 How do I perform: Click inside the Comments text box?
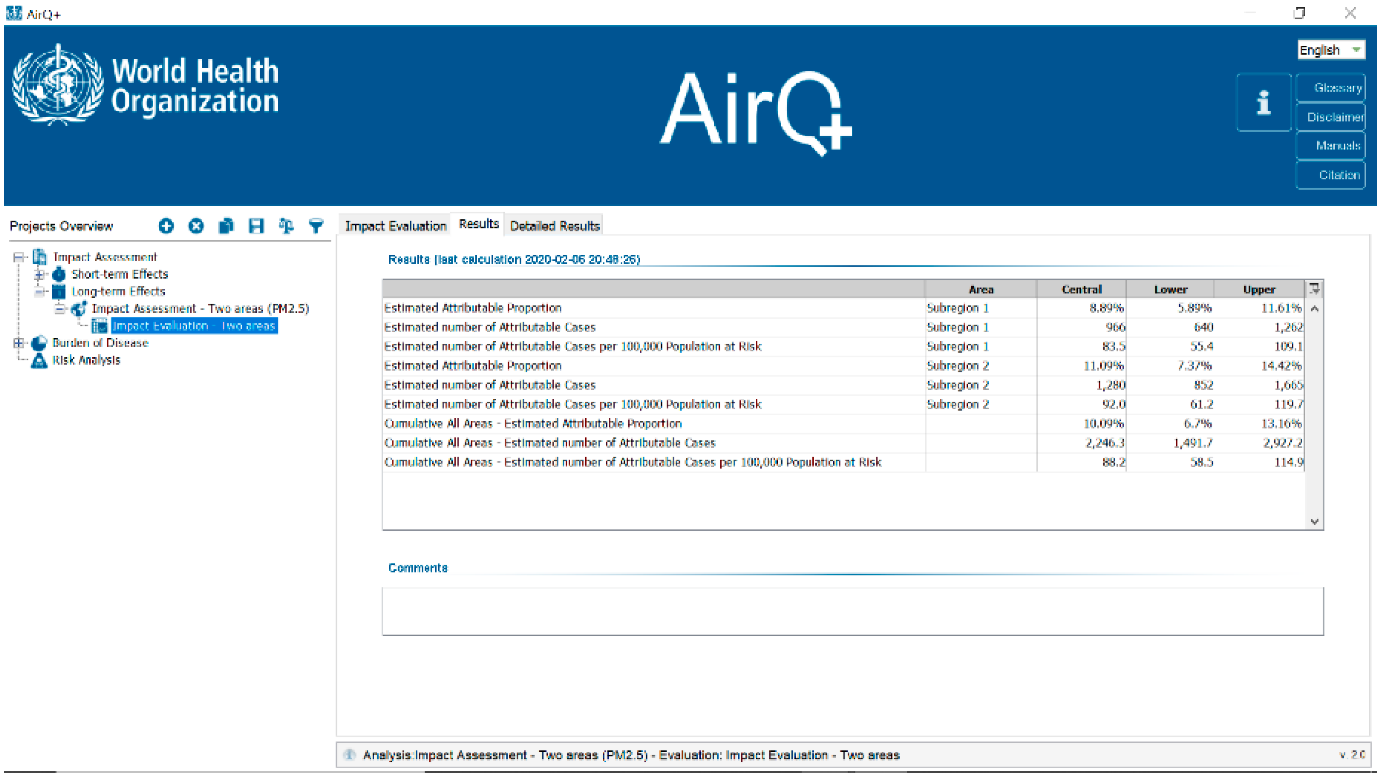pyautogui.click(x=853, y=611)
